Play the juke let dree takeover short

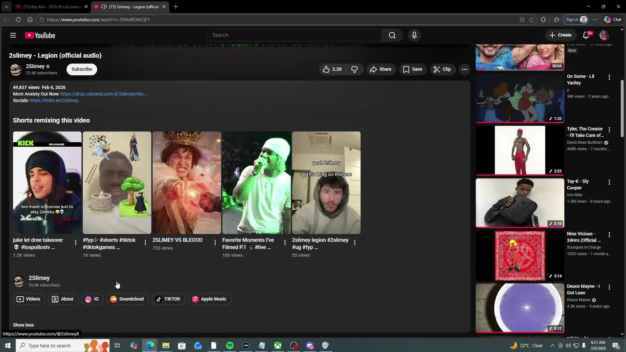(47, 182)
